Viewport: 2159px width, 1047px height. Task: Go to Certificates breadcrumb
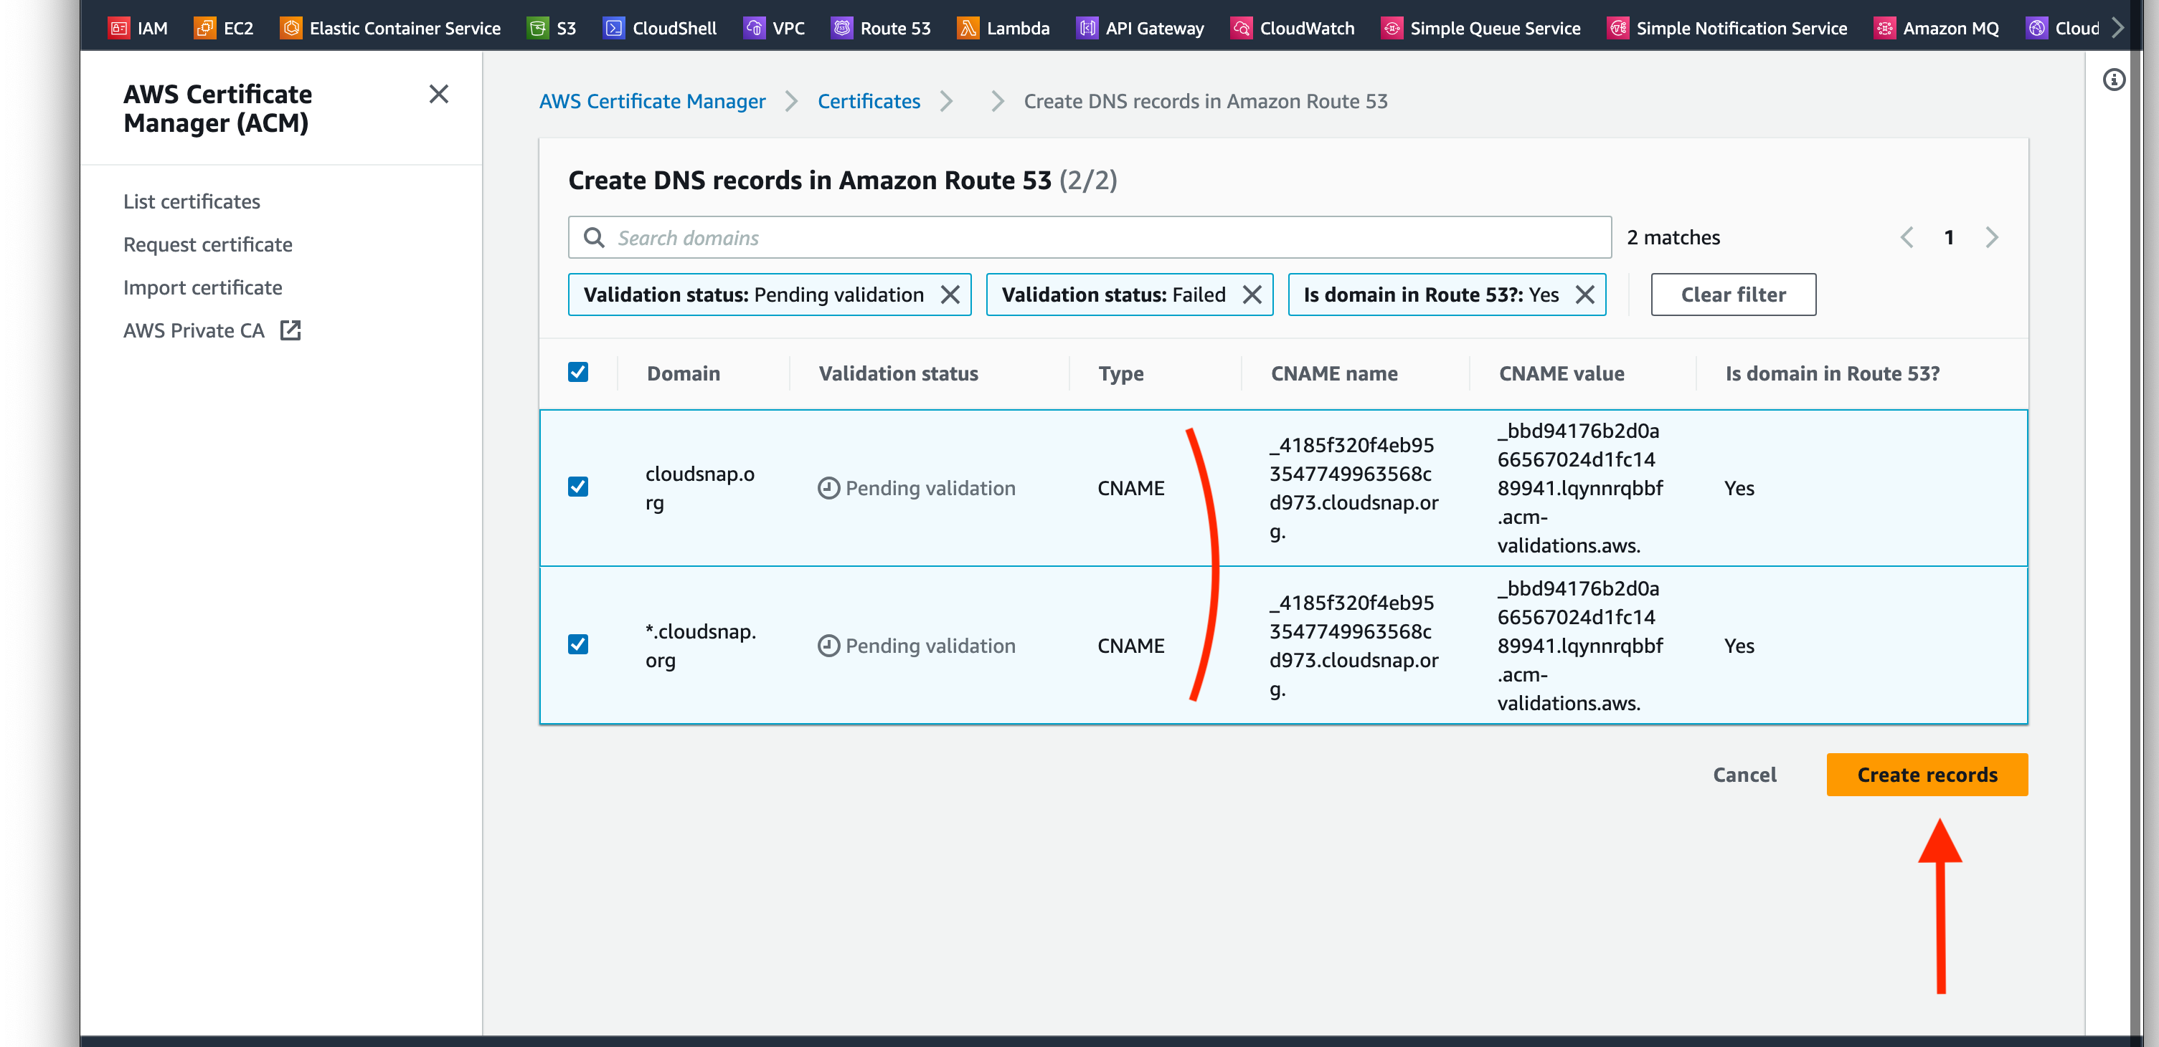tap(869, 101)
